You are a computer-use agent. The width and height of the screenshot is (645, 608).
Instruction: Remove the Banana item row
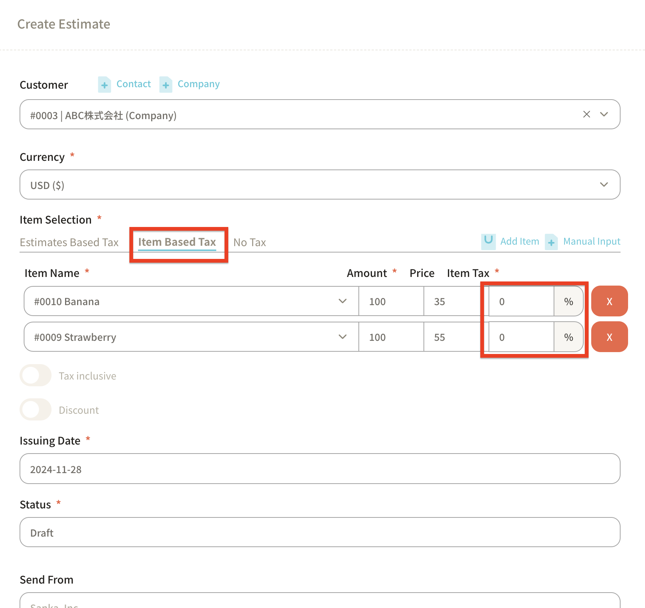tap(609, 301)
